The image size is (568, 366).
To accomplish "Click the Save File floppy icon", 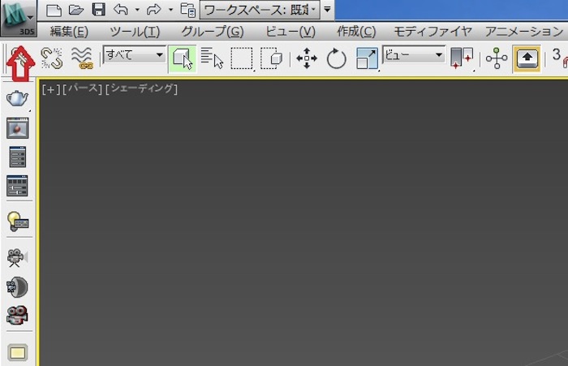I will coord(99,11).
